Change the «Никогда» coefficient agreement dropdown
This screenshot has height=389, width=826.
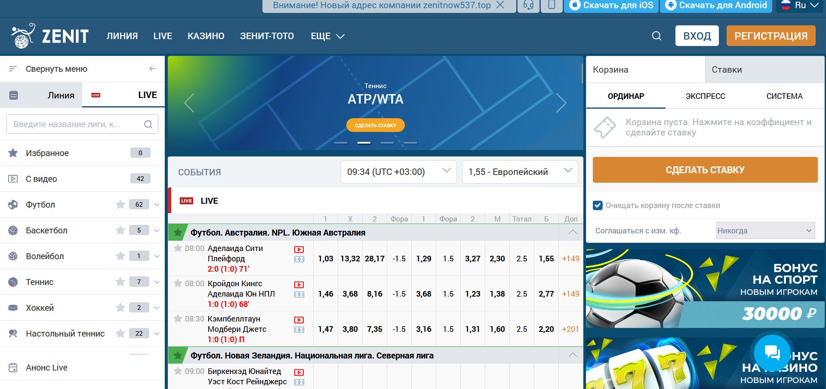[765, 230]
